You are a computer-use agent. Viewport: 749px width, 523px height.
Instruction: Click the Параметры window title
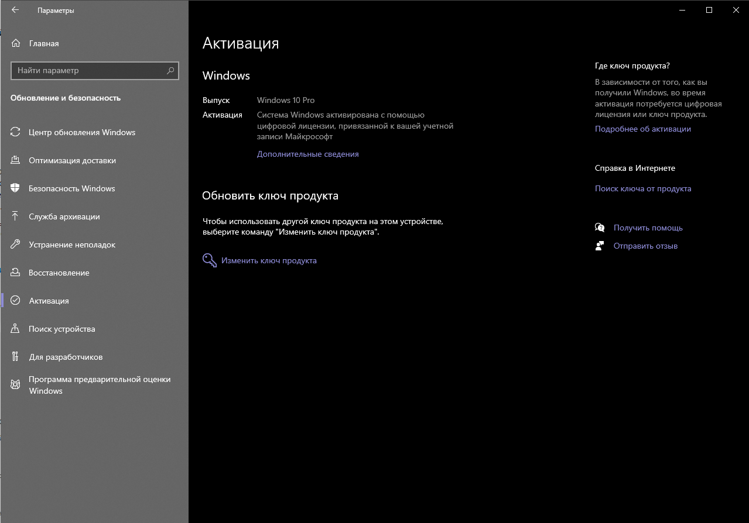56,11
